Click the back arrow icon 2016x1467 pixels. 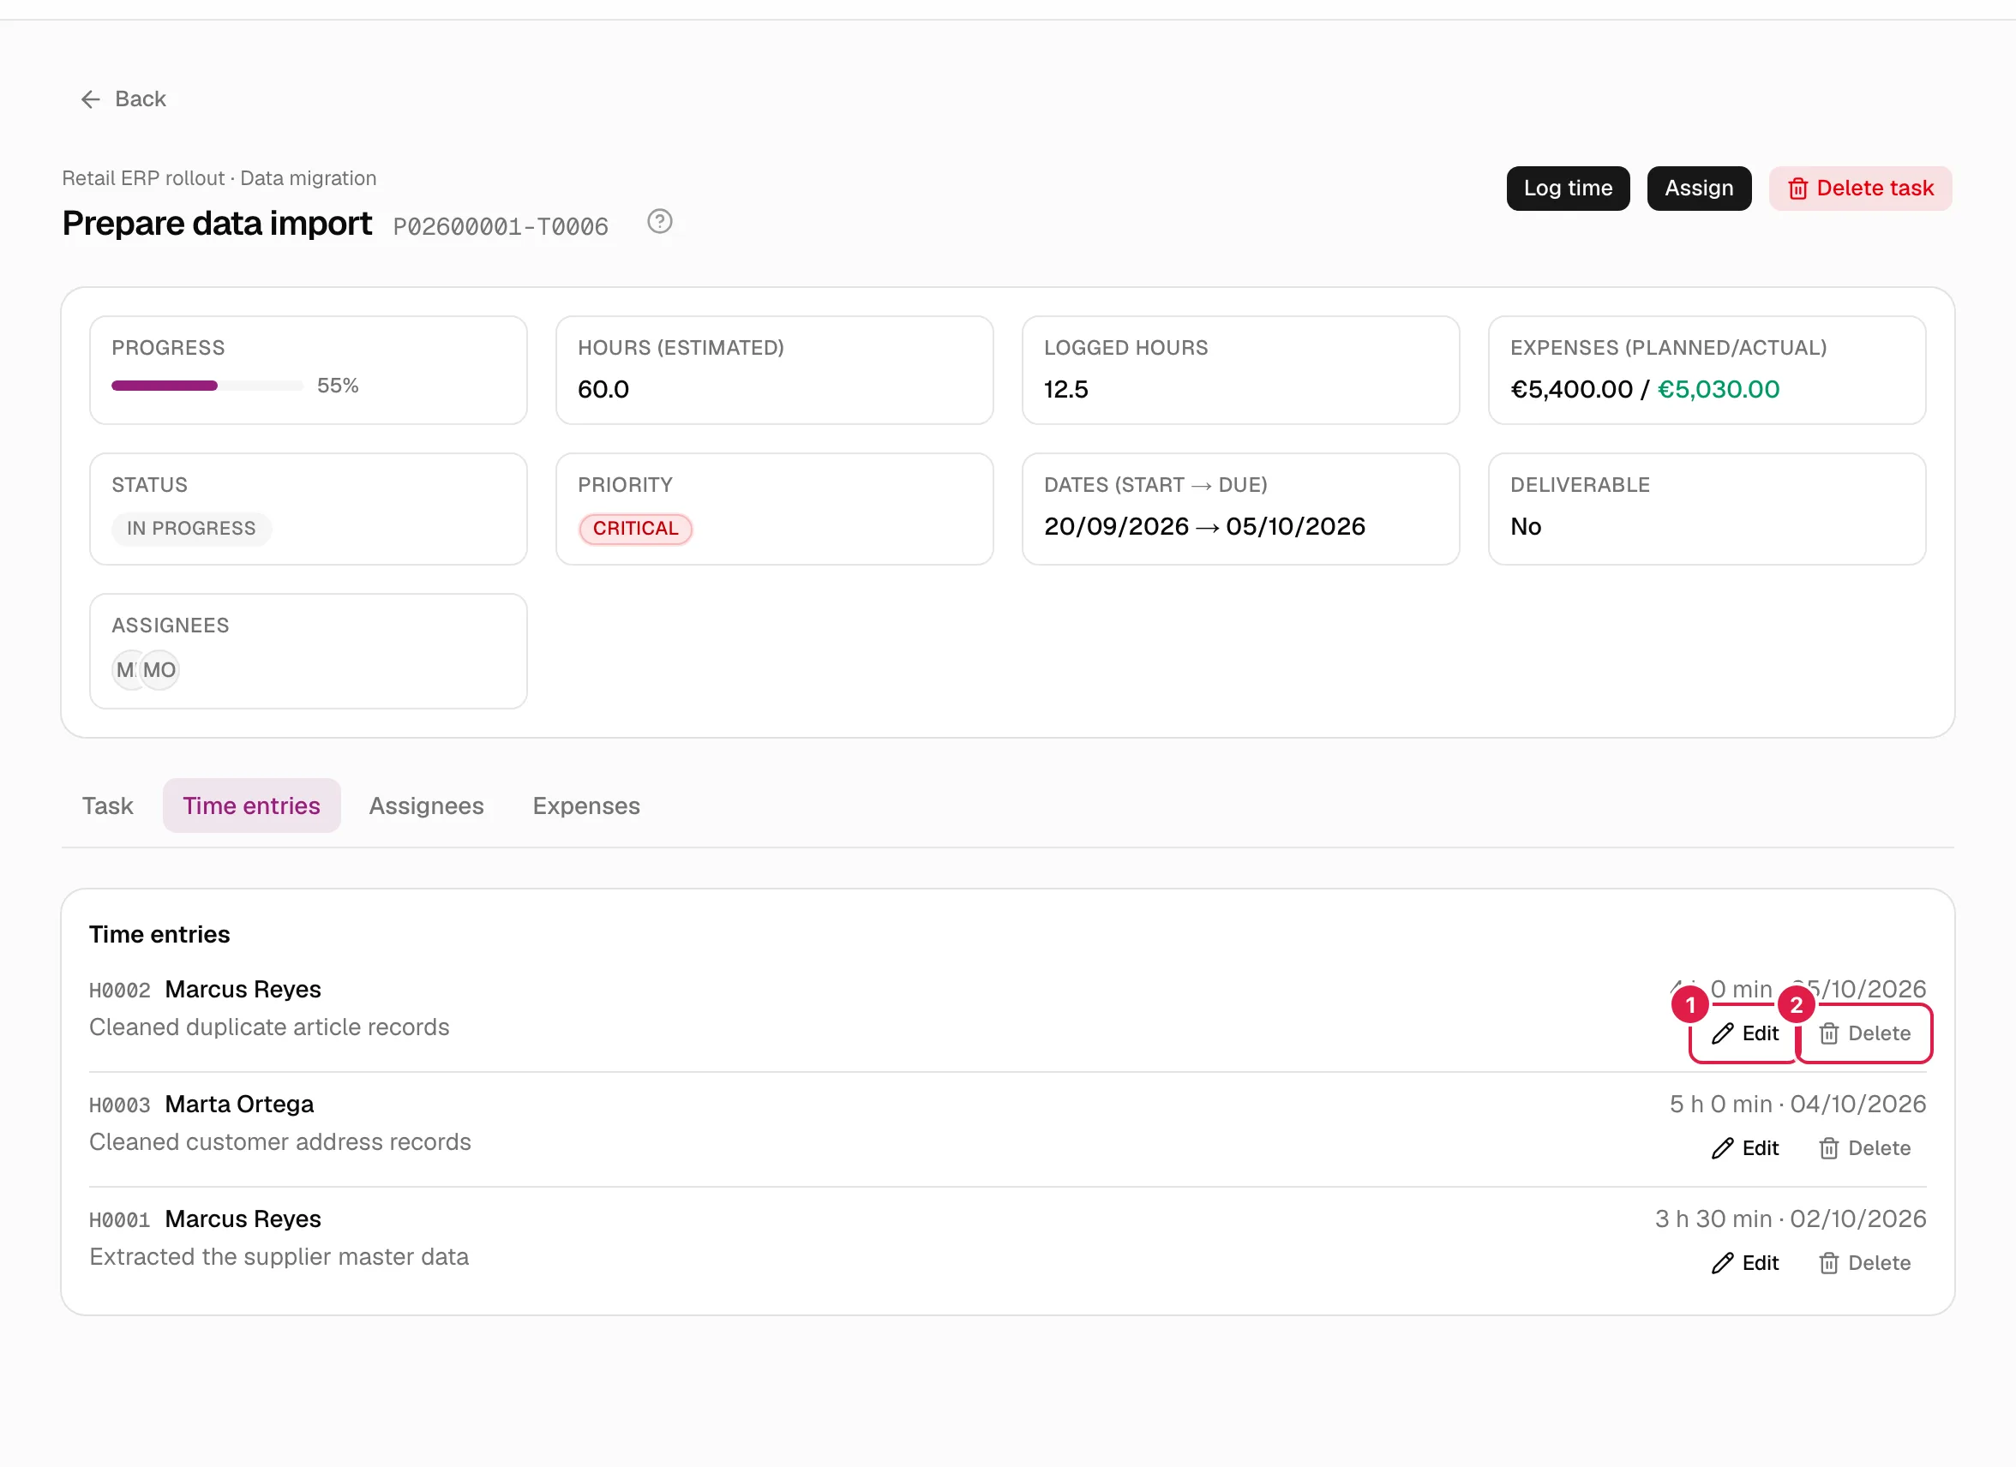click(x=91, y=99)
